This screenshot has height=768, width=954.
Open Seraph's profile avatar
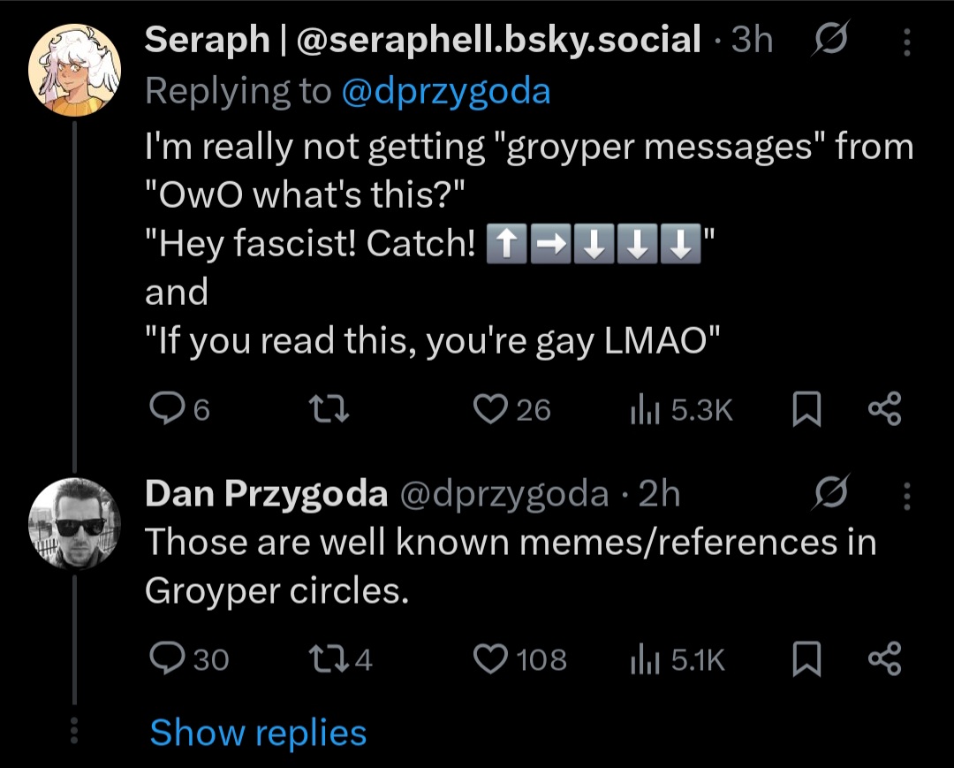[x=74, y=71]
